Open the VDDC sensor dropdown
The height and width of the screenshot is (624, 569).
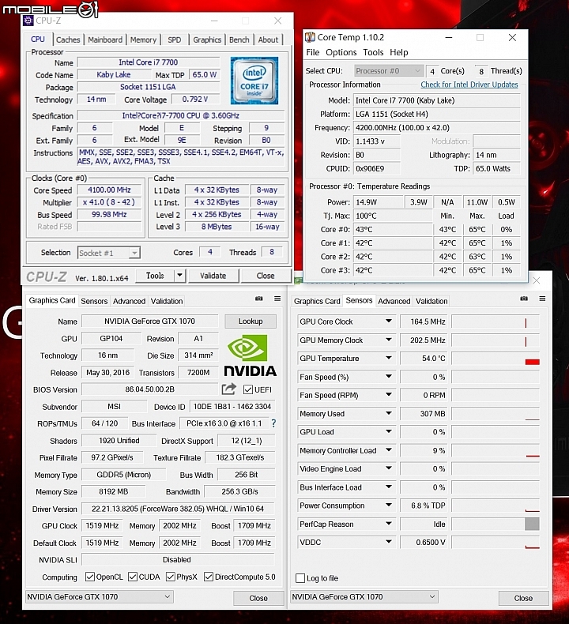[x=389, y=542]
